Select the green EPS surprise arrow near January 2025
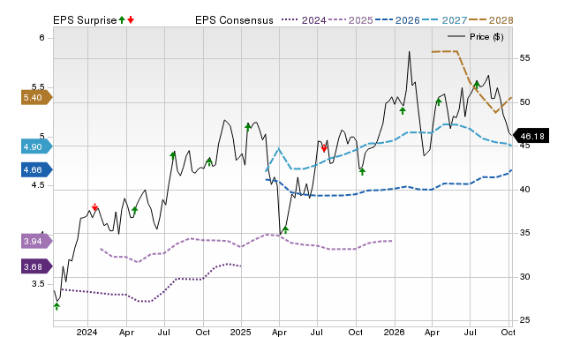Image resolution: width=565 pixels, height=337 pixels. coord(248,127)
